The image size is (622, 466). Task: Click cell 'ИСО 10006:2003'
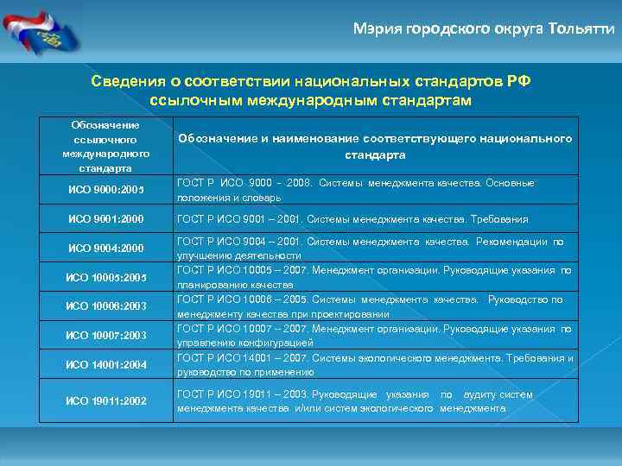point(106,306)
